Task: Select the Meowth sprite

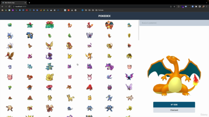Action: 50,98
